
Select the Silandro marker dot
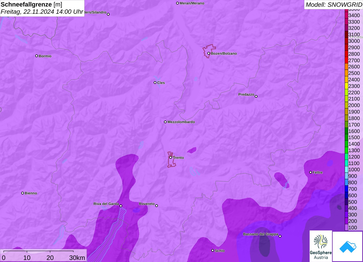pyautogui.click(x=108, y=14)
